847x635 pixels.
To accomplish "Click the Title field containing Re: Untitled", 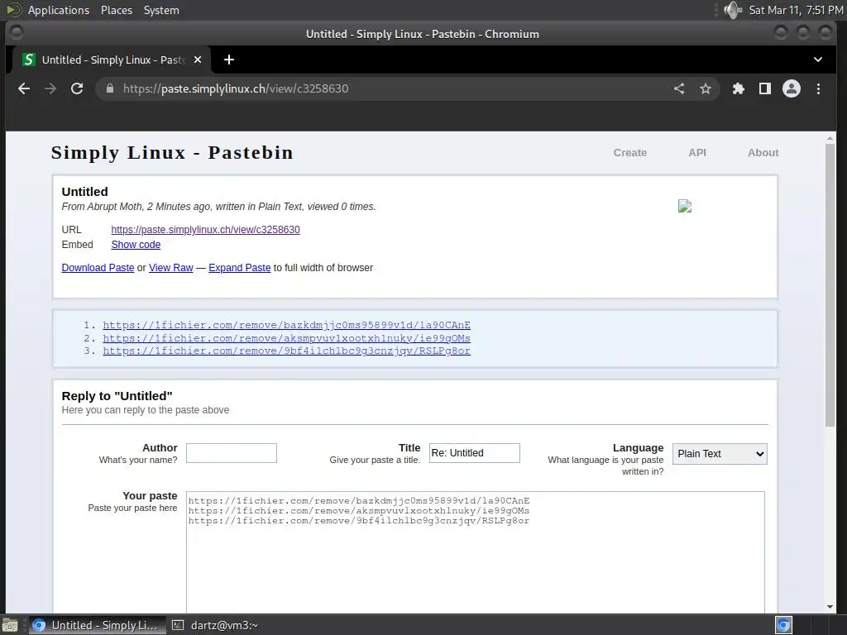I will tap(474, 453).
